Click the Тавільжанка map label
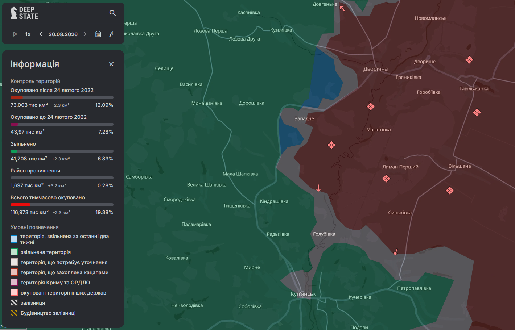Image resolution: width=515 pixels, height=330 pixels. 474,88
